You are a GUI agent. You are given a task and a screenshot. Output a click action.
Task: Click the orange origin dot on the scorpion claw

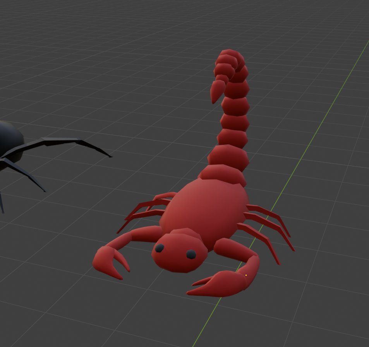tap(246, 275)
